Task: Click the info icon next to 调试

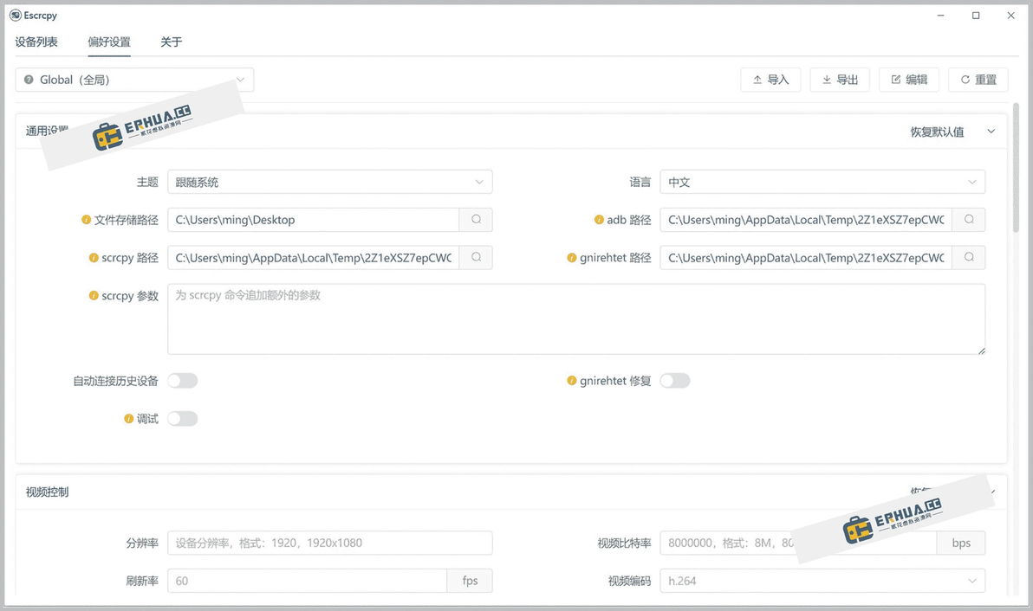Action: coord(128,419)
